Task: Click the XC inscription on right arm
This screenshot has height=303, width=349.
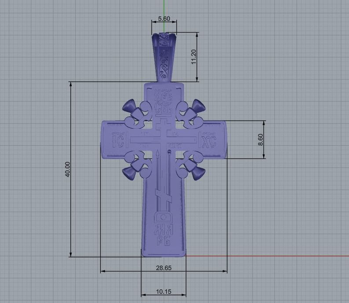Action: 209,140
